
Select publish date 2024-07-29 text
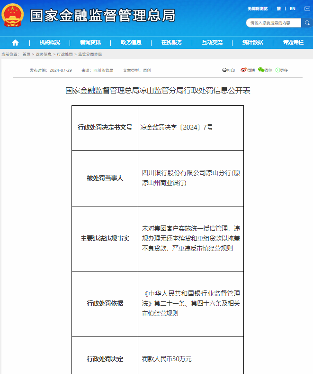click(x=61, y=70)
